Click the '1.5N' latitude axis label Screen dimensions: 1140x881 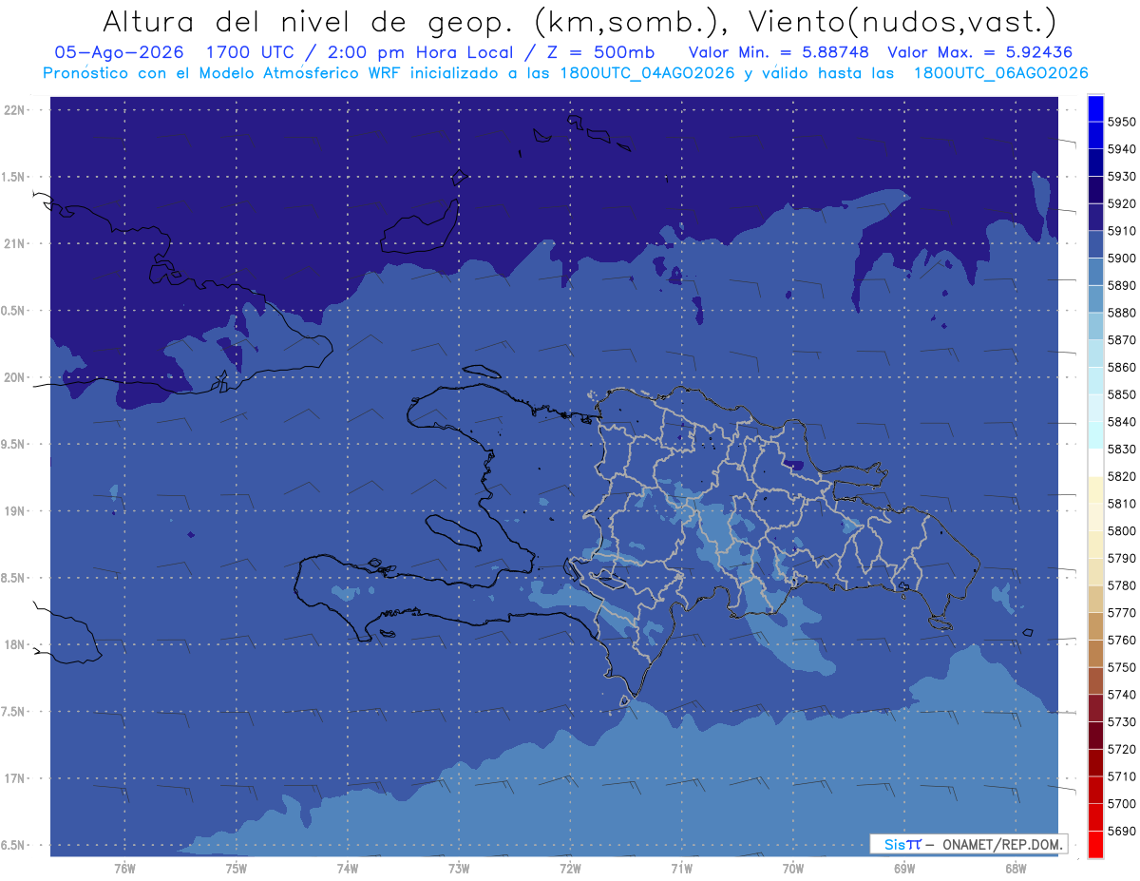pyautogui.click(x=13, y=177)
